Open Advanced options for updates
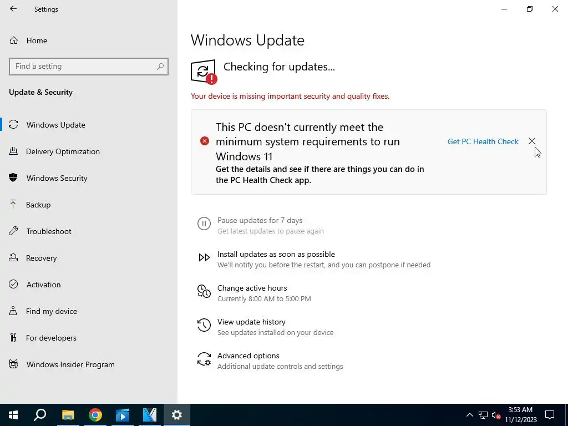Screen dimensions: 568x426 [x=248, y=356]
